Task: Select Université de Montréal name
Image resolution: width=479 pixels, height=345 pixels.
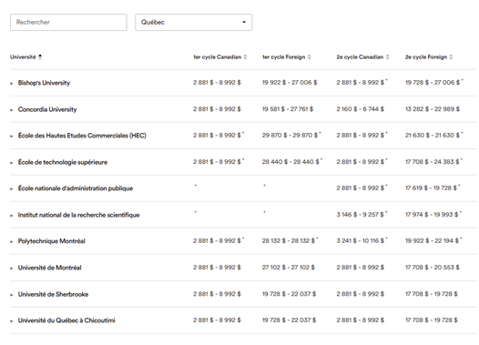Action: click(x=50, y=268)
